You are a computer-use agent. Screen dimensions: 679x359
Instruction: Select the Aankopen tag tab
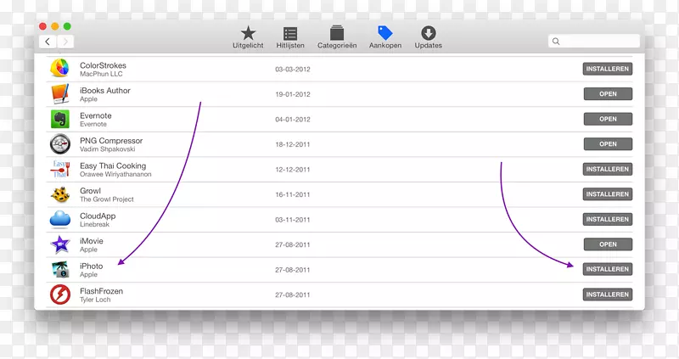point(385,37)
